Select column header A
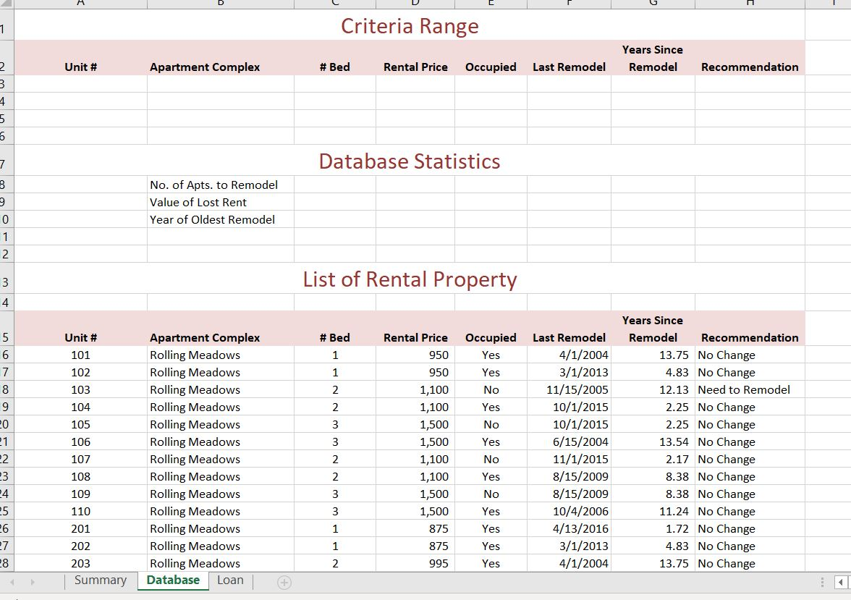 click(x=80, y=4)
